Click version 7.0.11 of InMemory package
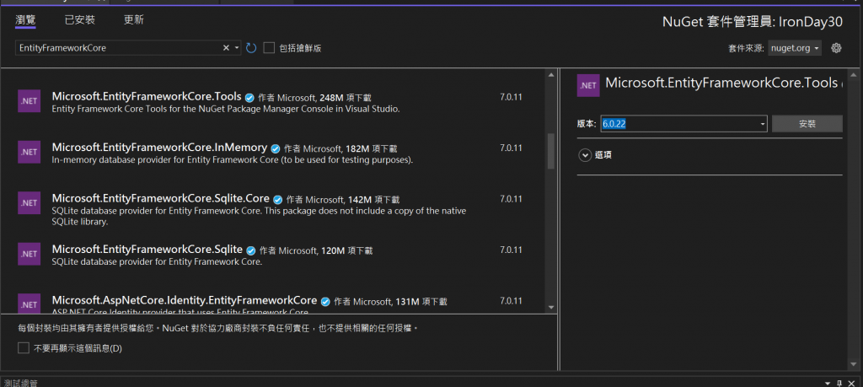863x387 pixels. (x=511, y=148)
